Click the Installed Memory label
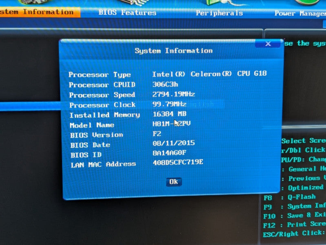The image size is (326, 245). tap(105, 115)
